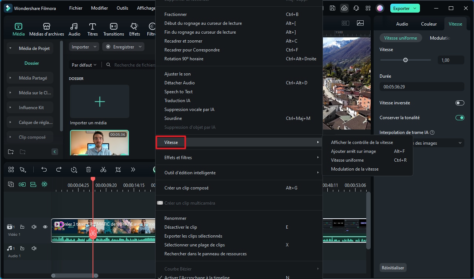The height and width of the screenshot is (279, 474).
Task: Open the Outils menu
Action: pyautogui.click(x=122, y=8)
